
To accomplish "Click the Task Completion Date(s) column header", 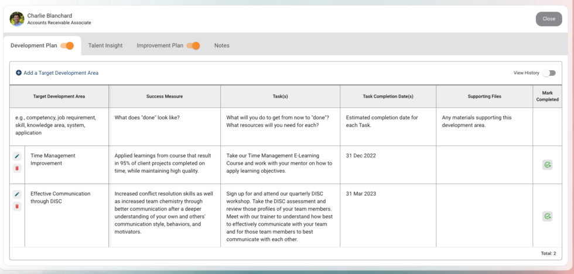I will point(388,96).
